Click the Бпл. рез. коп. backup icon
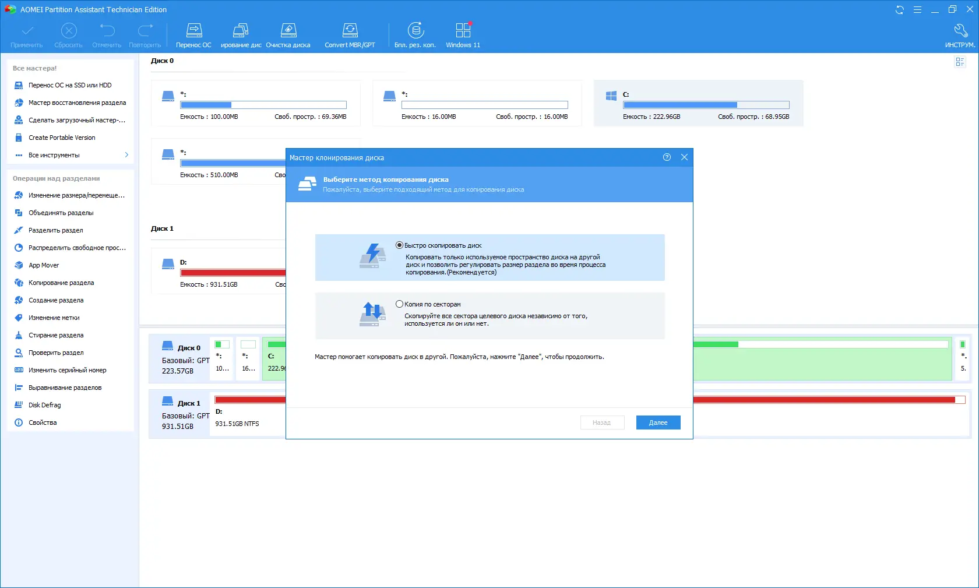Viewport: 979px width, 588px height. 415,34
